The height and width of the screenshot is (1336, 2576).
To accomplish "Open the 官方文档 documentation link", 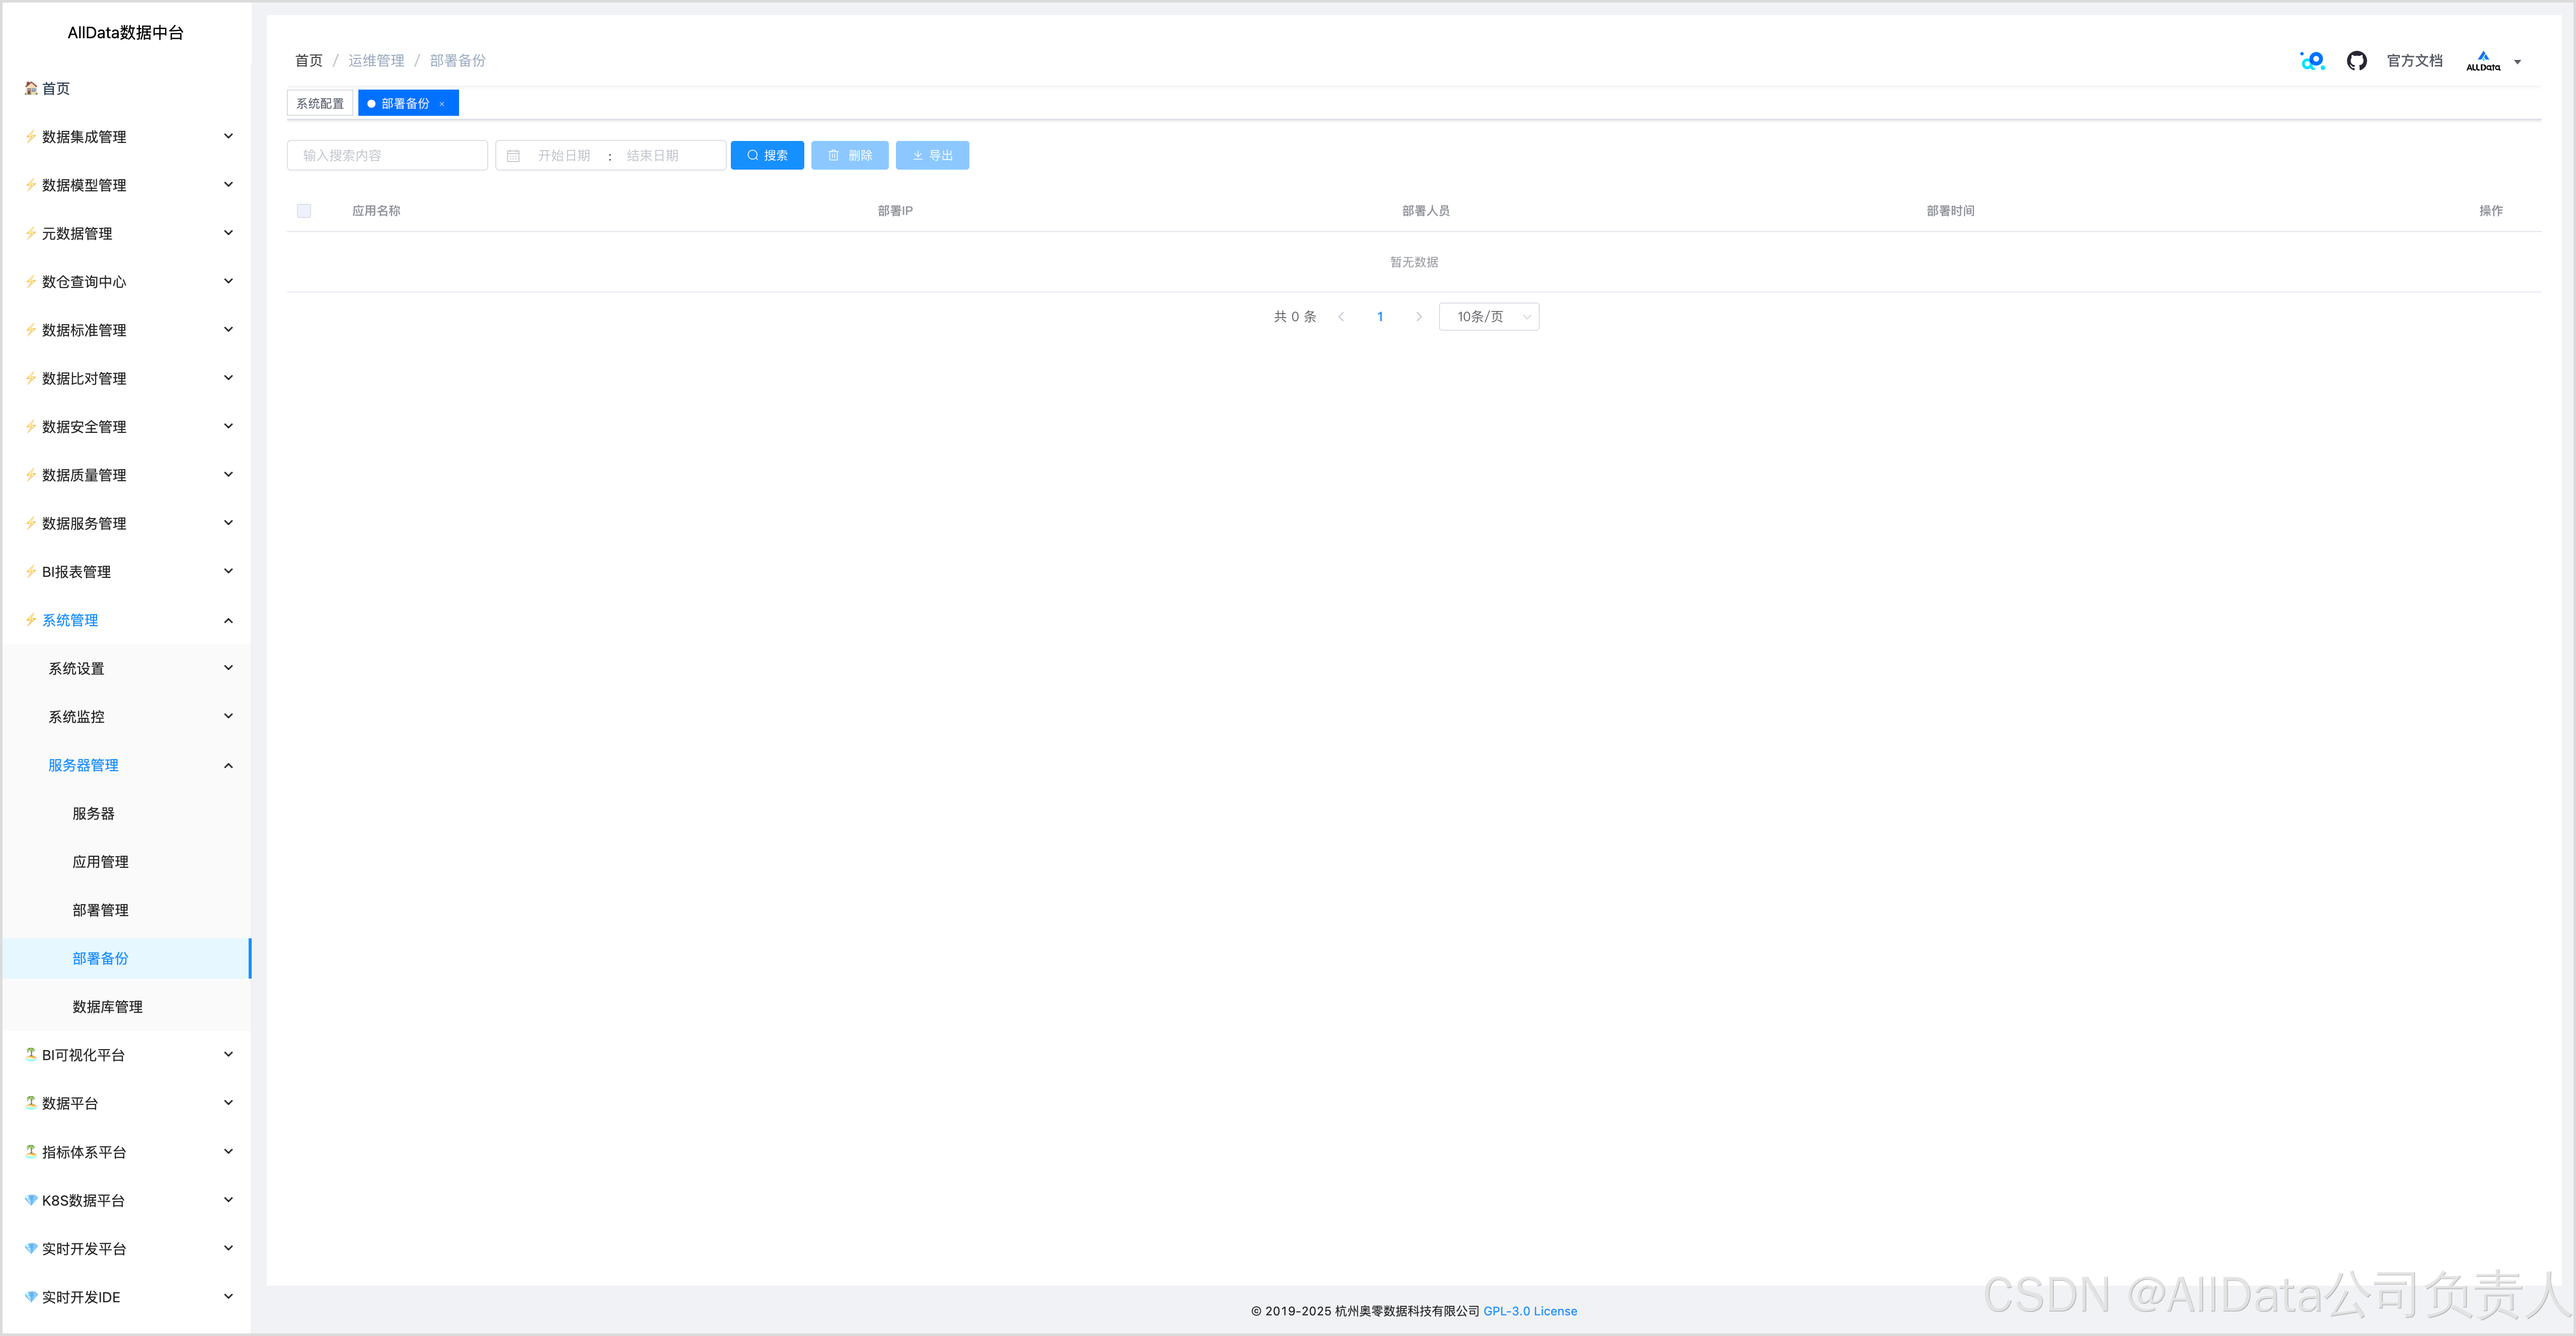I will (x=2414, y=61).
